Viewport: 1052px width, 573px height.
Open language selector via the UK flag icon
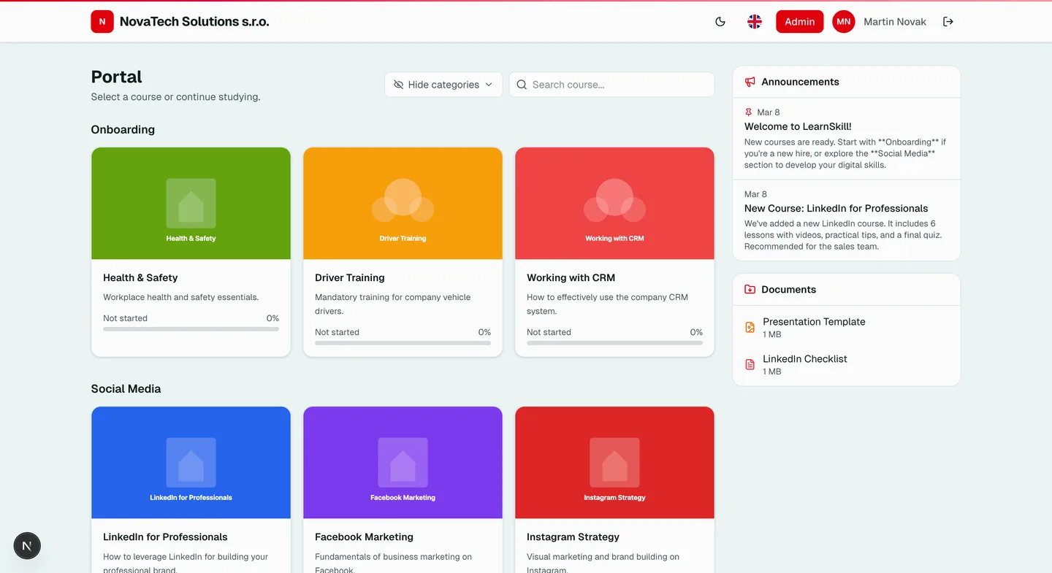click(754, 21)
